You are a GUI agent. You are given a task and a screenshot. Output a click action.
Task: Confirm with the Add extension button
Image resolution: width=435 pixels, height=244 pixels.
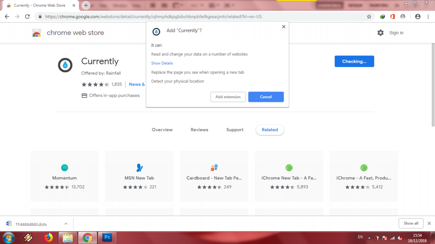(x=228, y=97)
